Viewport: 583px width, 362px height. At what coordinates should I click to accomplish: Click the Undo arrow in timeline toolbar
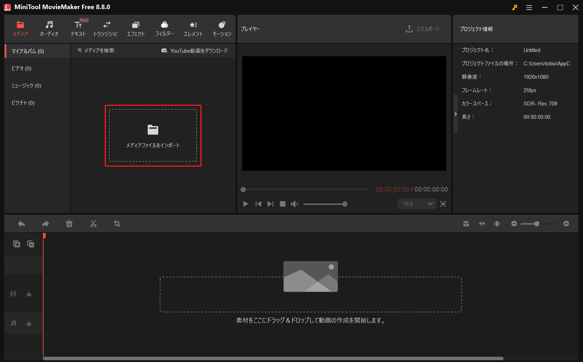[x=21, y=224]
